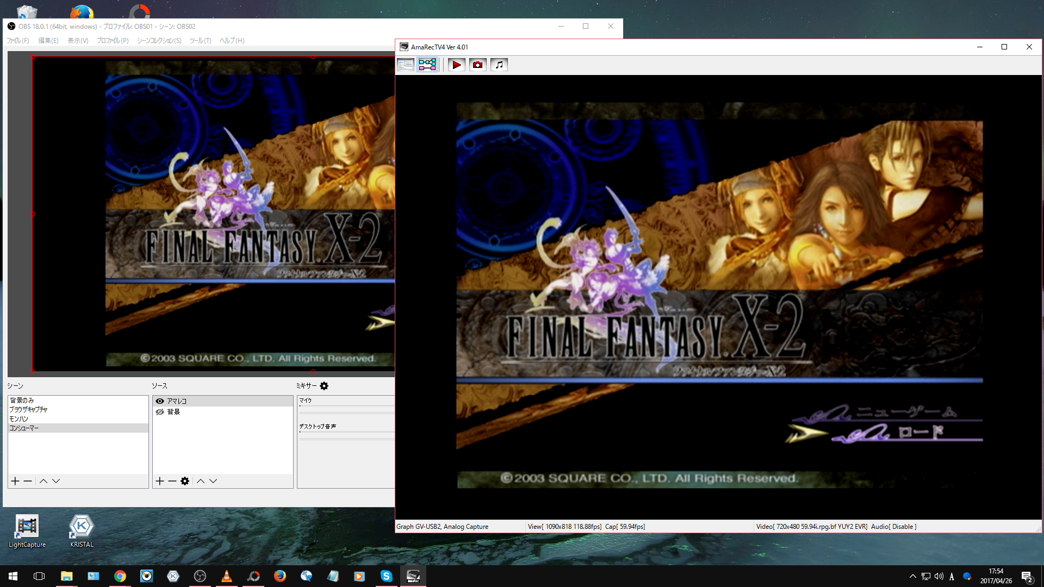Switch to AmaRecTV taskbar button
Viewport: 1044px width, 587px height.
click(413, 576)
